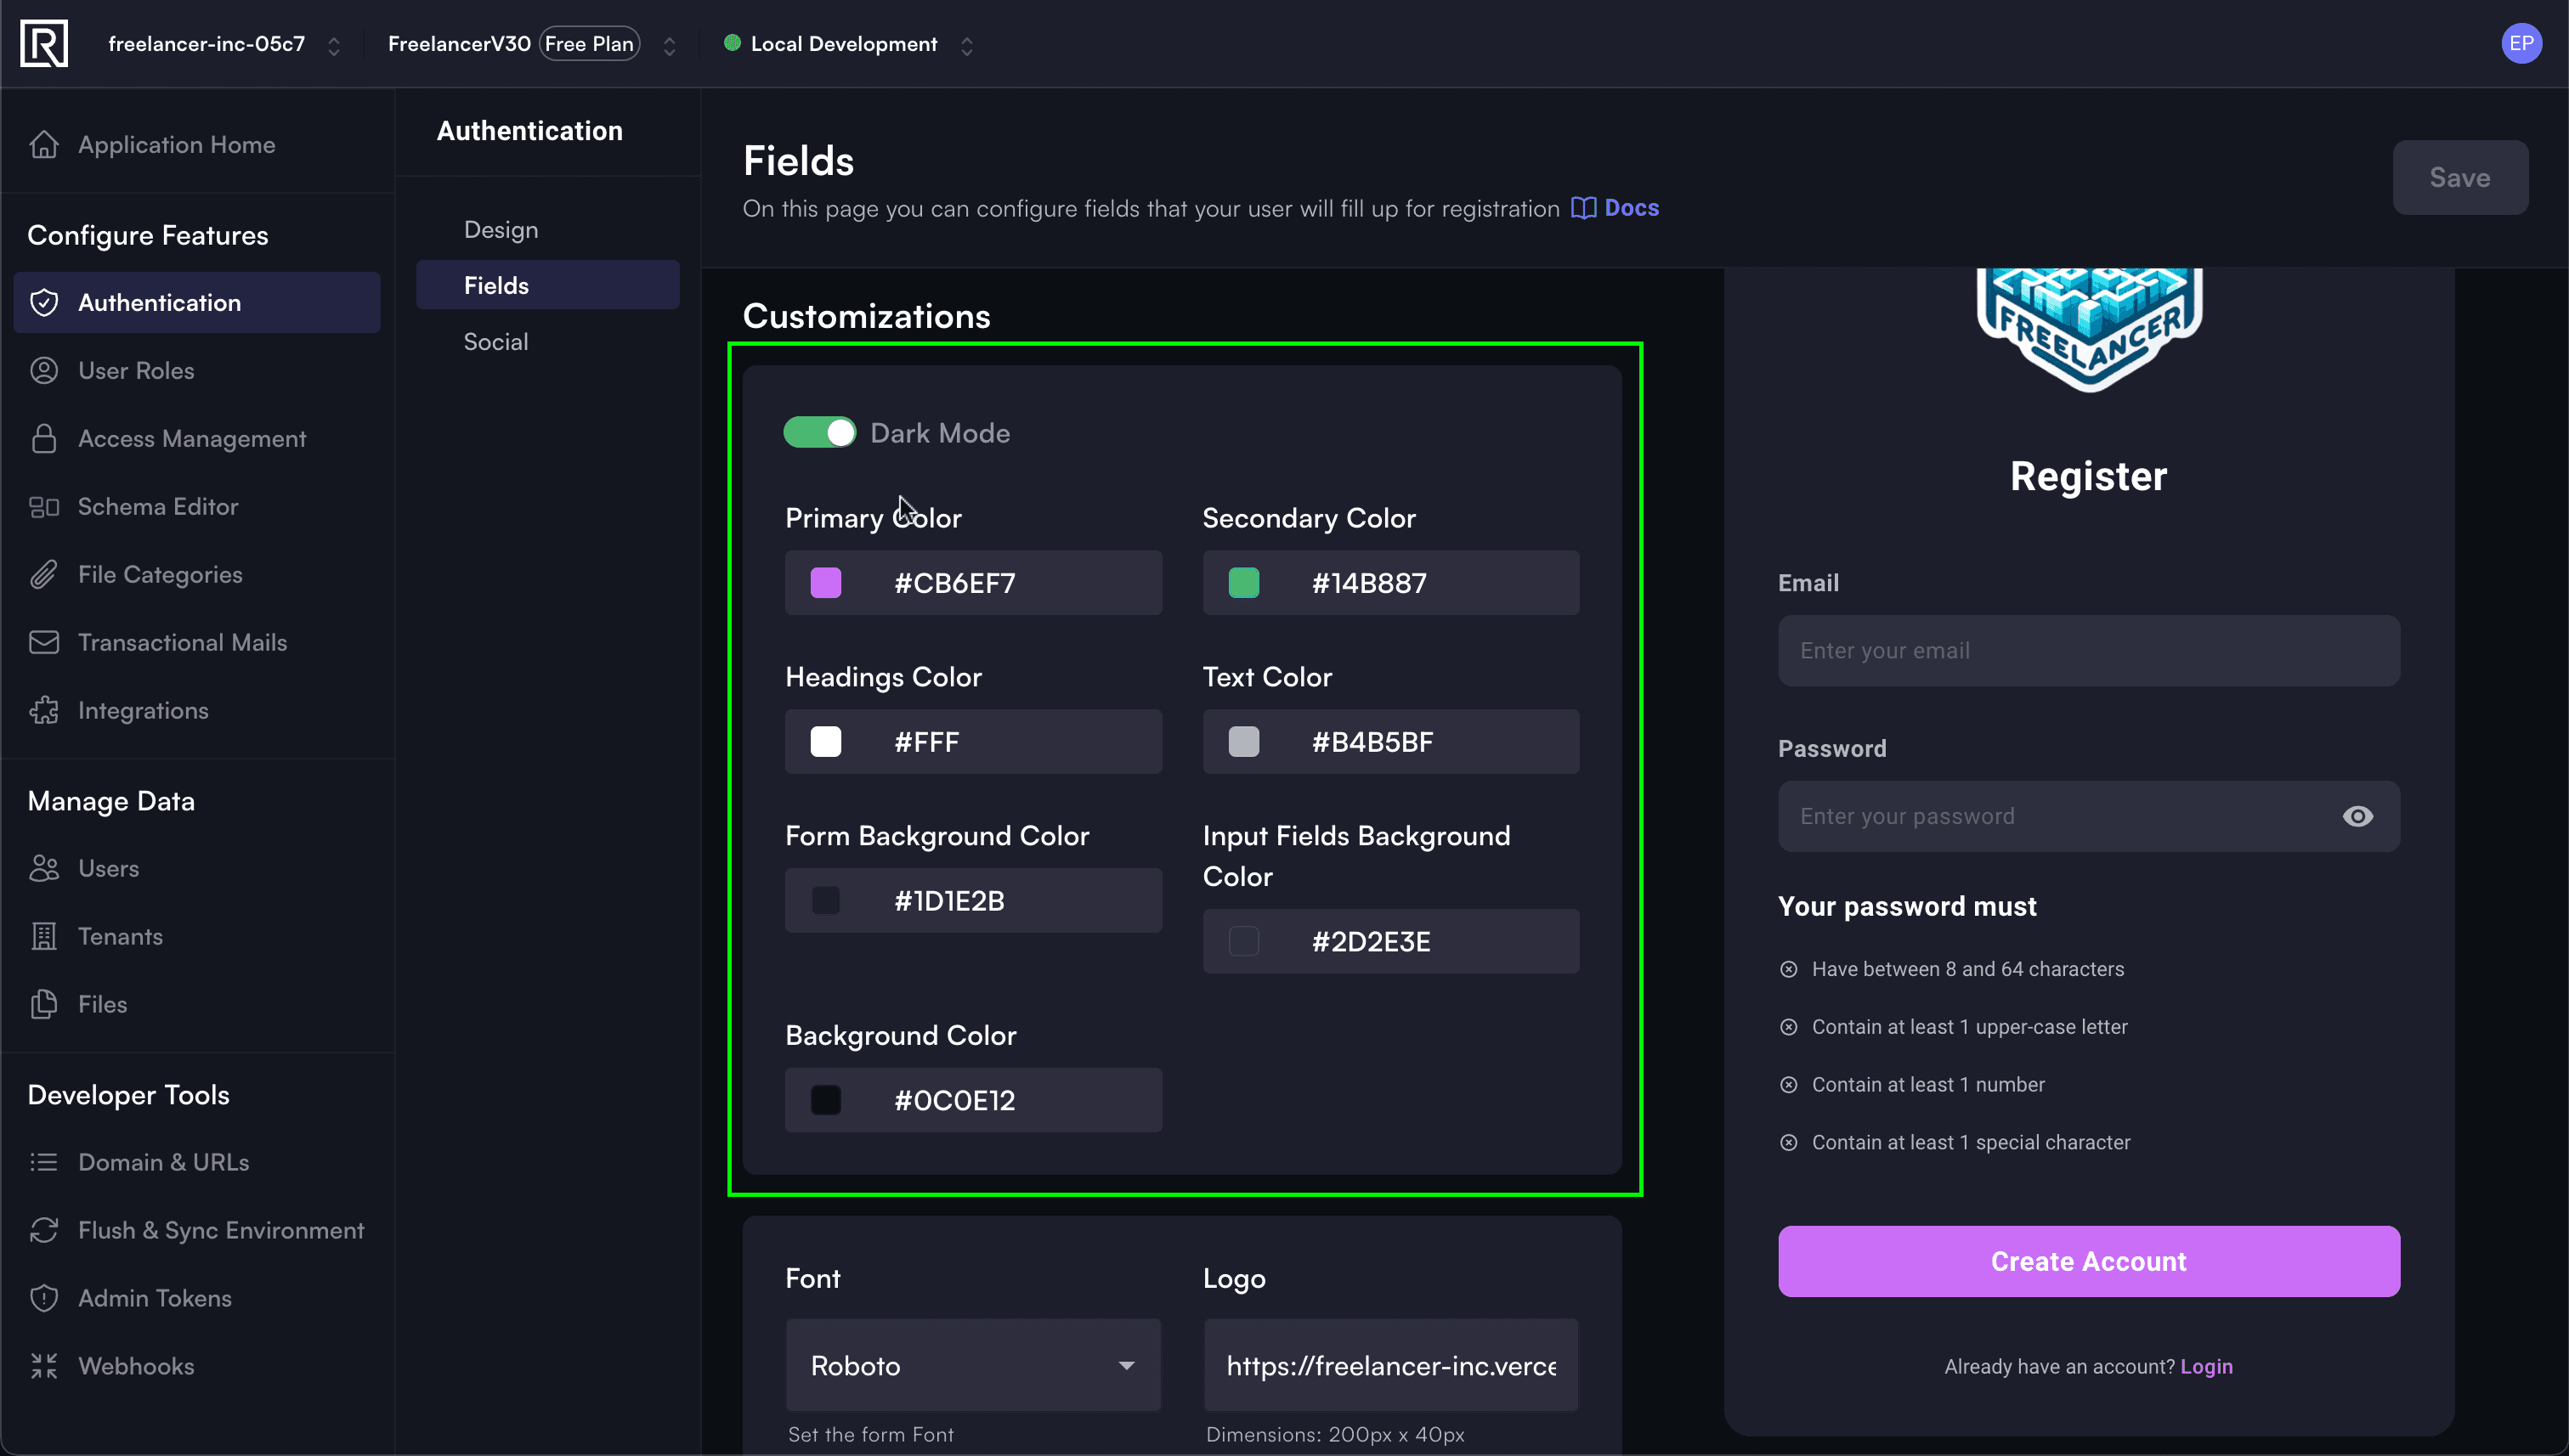Screen dimensions: 2569x1456
Task: Click the #CB6EF7 primary color field
Action: point(973,583)
